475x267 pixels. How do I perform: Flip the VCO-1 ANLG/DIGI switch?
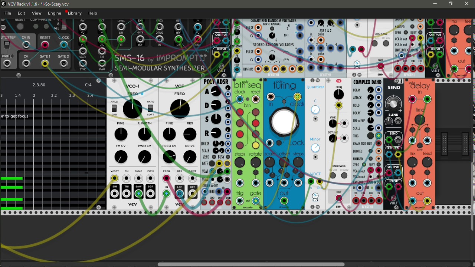[x=114, y=108]
